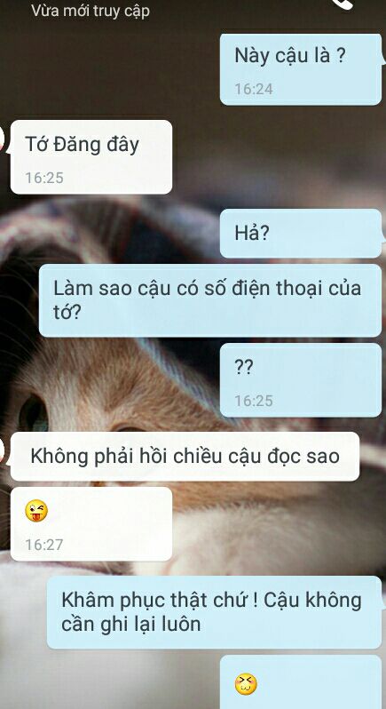Tap the 16:24 timestamp

(254, 89)
